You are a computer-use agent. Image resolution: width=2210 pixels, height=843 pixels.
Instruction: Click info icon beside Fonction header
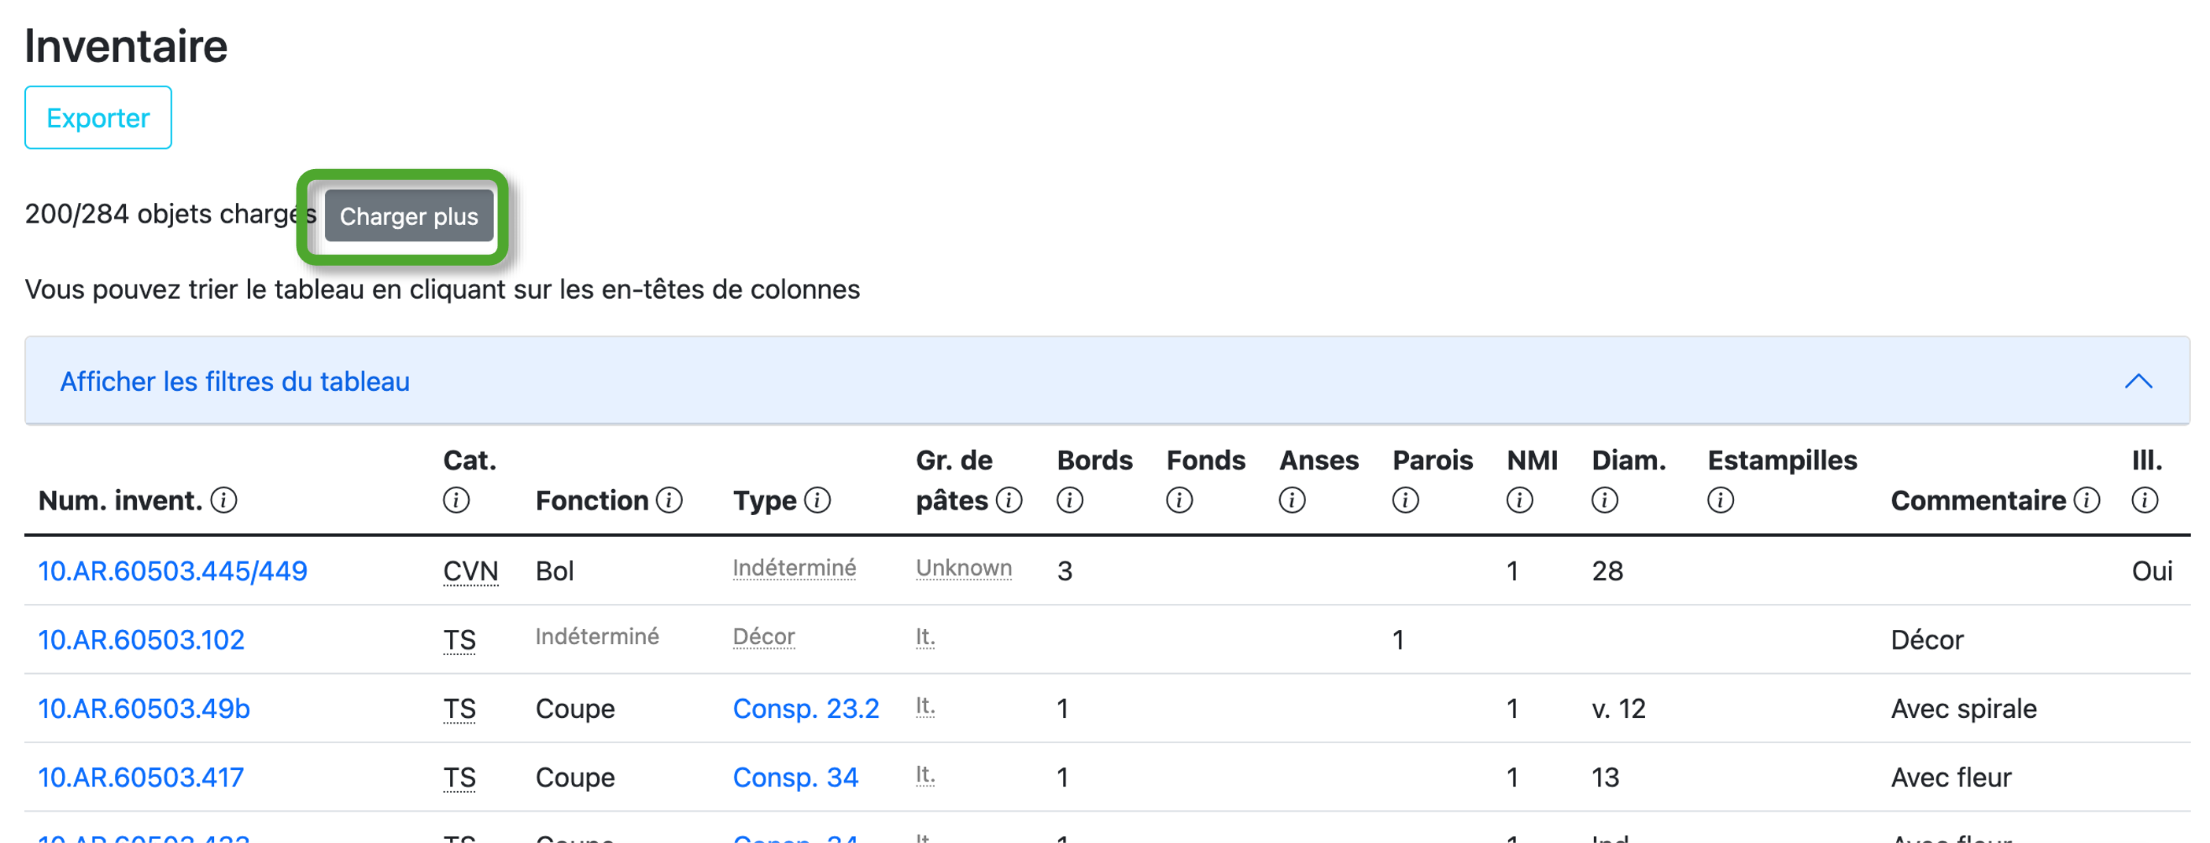click(670, 500)
